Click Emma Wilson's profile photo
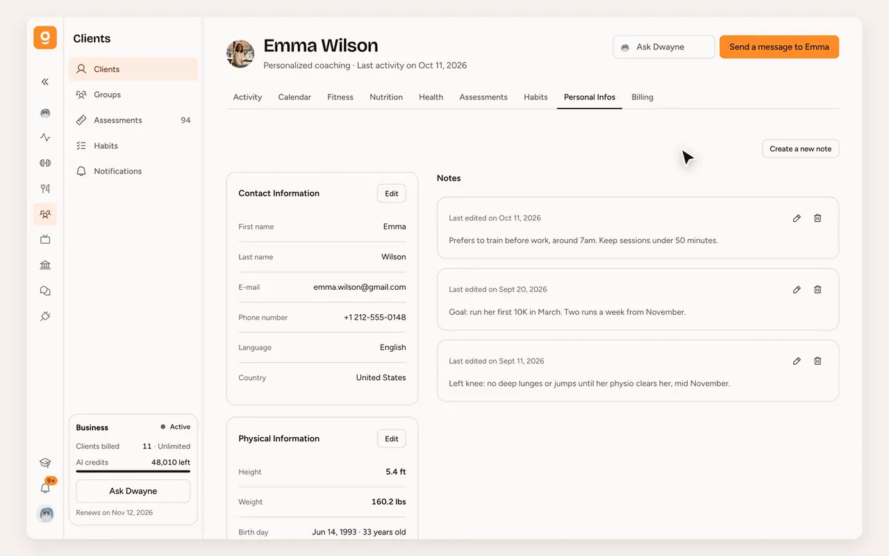889x556 pixels. click(x=240, y=54)
